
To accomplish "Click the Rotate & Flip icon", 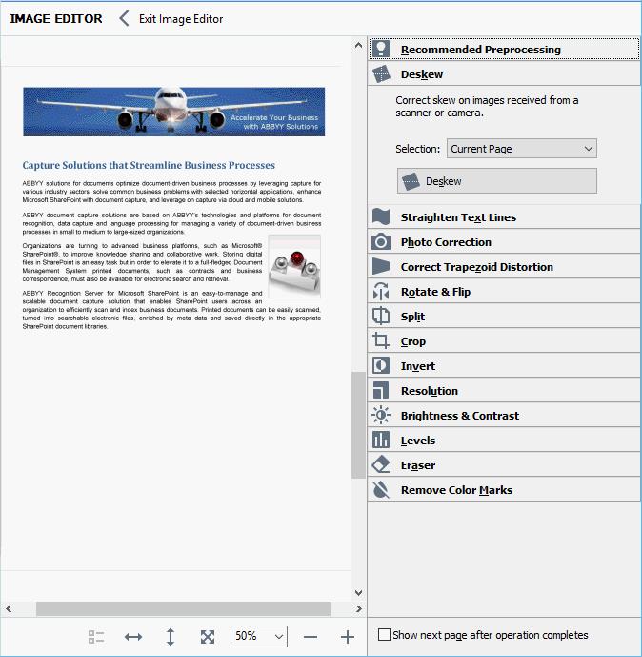I will 381,291.
